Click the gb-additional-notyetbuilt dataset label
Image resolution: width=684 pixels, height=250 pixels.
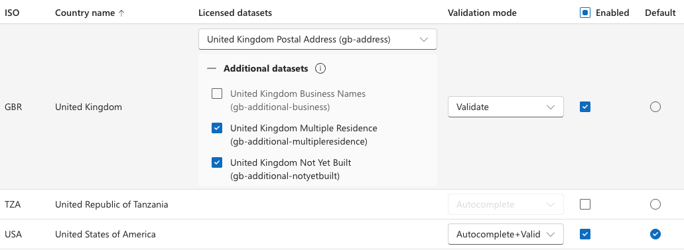(x=291, y=169)
